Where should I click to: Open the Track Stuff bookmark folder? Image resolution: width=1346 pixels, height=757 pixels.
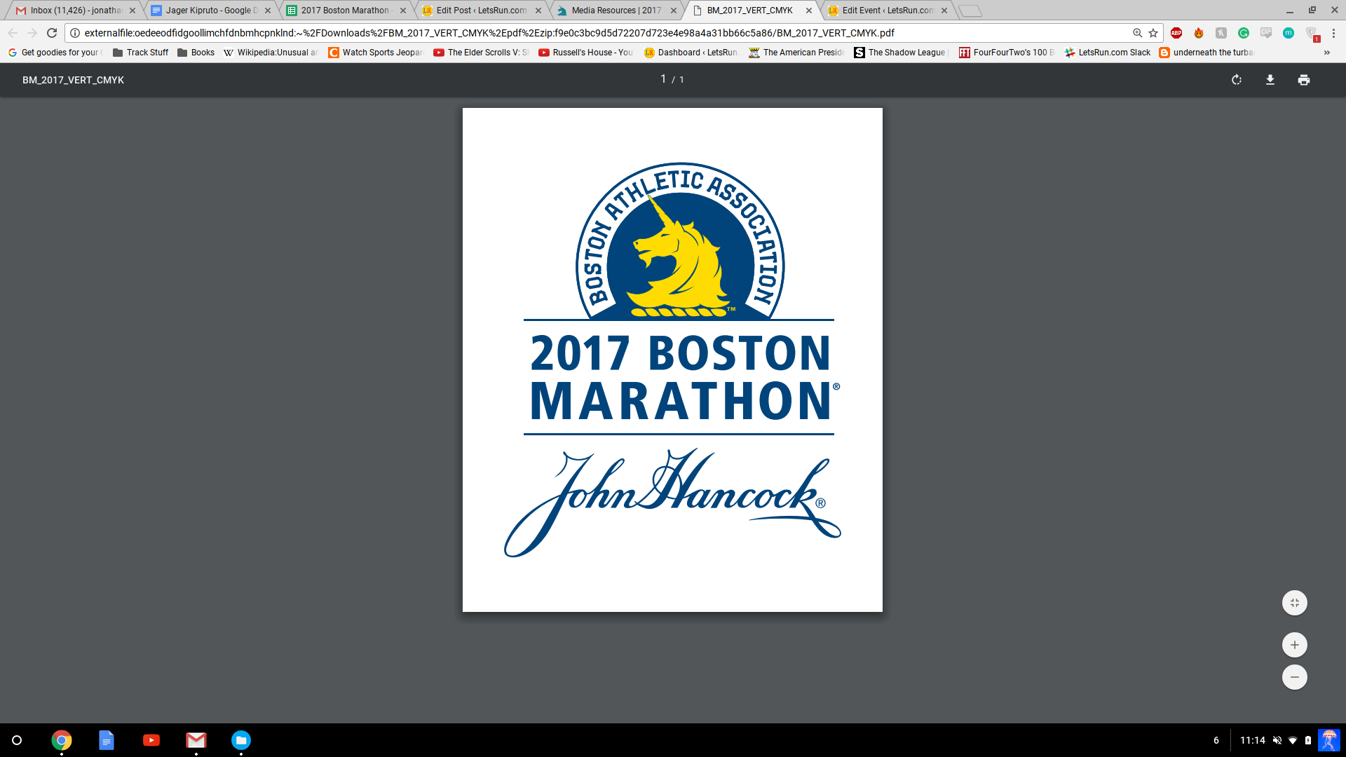point(140,53)
